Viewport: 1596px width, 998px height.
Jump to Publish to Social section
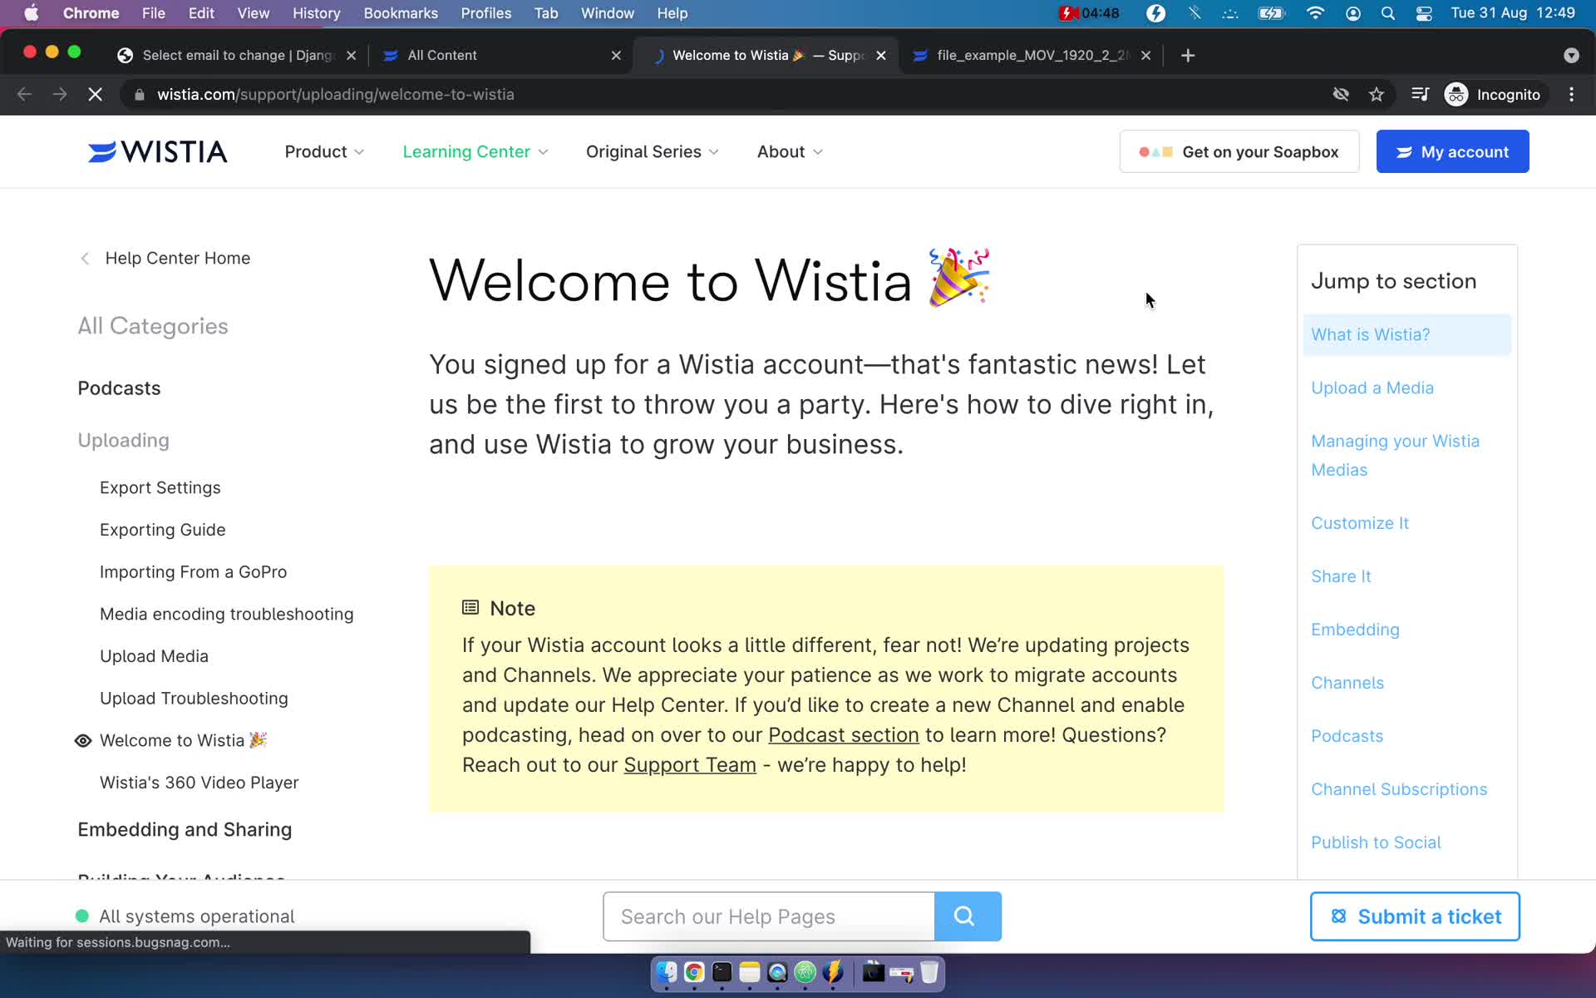(x=1376, y=843)
